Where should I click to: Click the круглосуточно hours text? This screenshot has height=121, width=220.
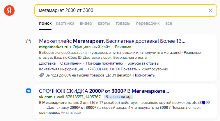[x=155, y=69]
